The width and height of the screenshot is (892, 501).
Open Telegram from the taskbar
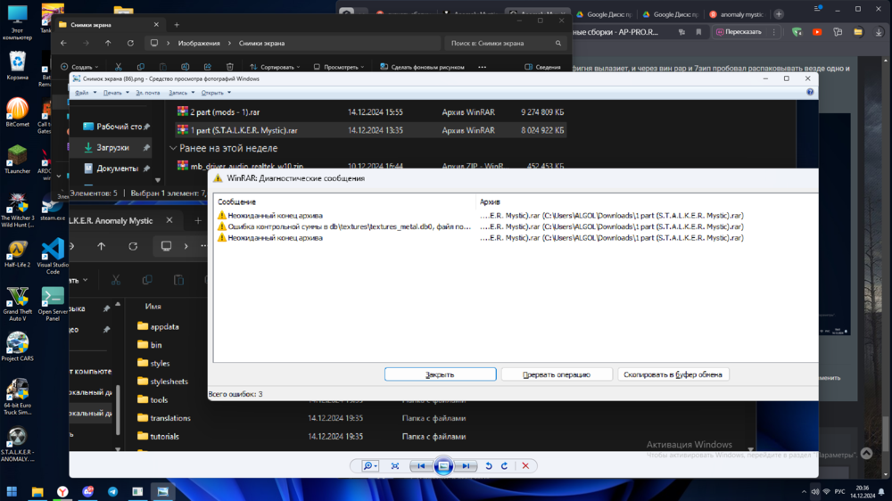[112, 491]
